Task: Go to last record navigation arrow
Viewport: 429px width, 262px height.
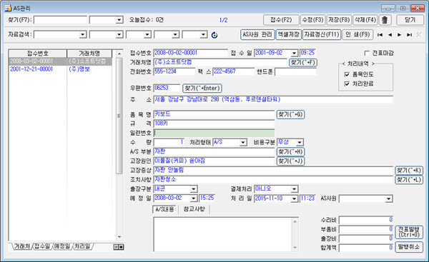Action: coord(409,35)
